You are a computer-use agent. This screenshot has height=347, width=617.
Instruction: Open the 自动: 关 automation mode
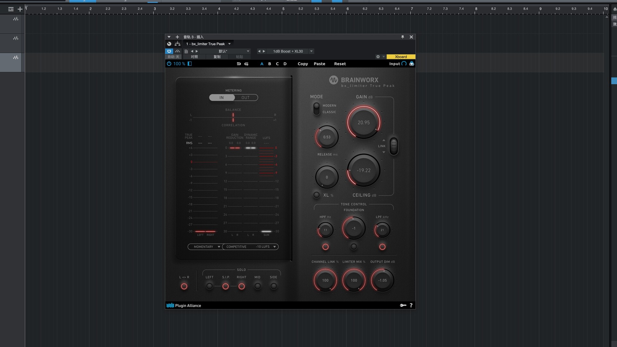[x=173, y=57]
